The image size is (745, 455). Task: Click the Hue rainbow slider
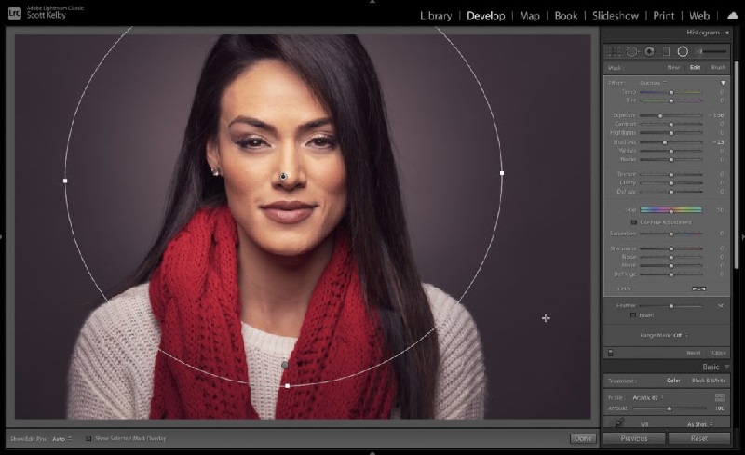[x=670, y=210]
